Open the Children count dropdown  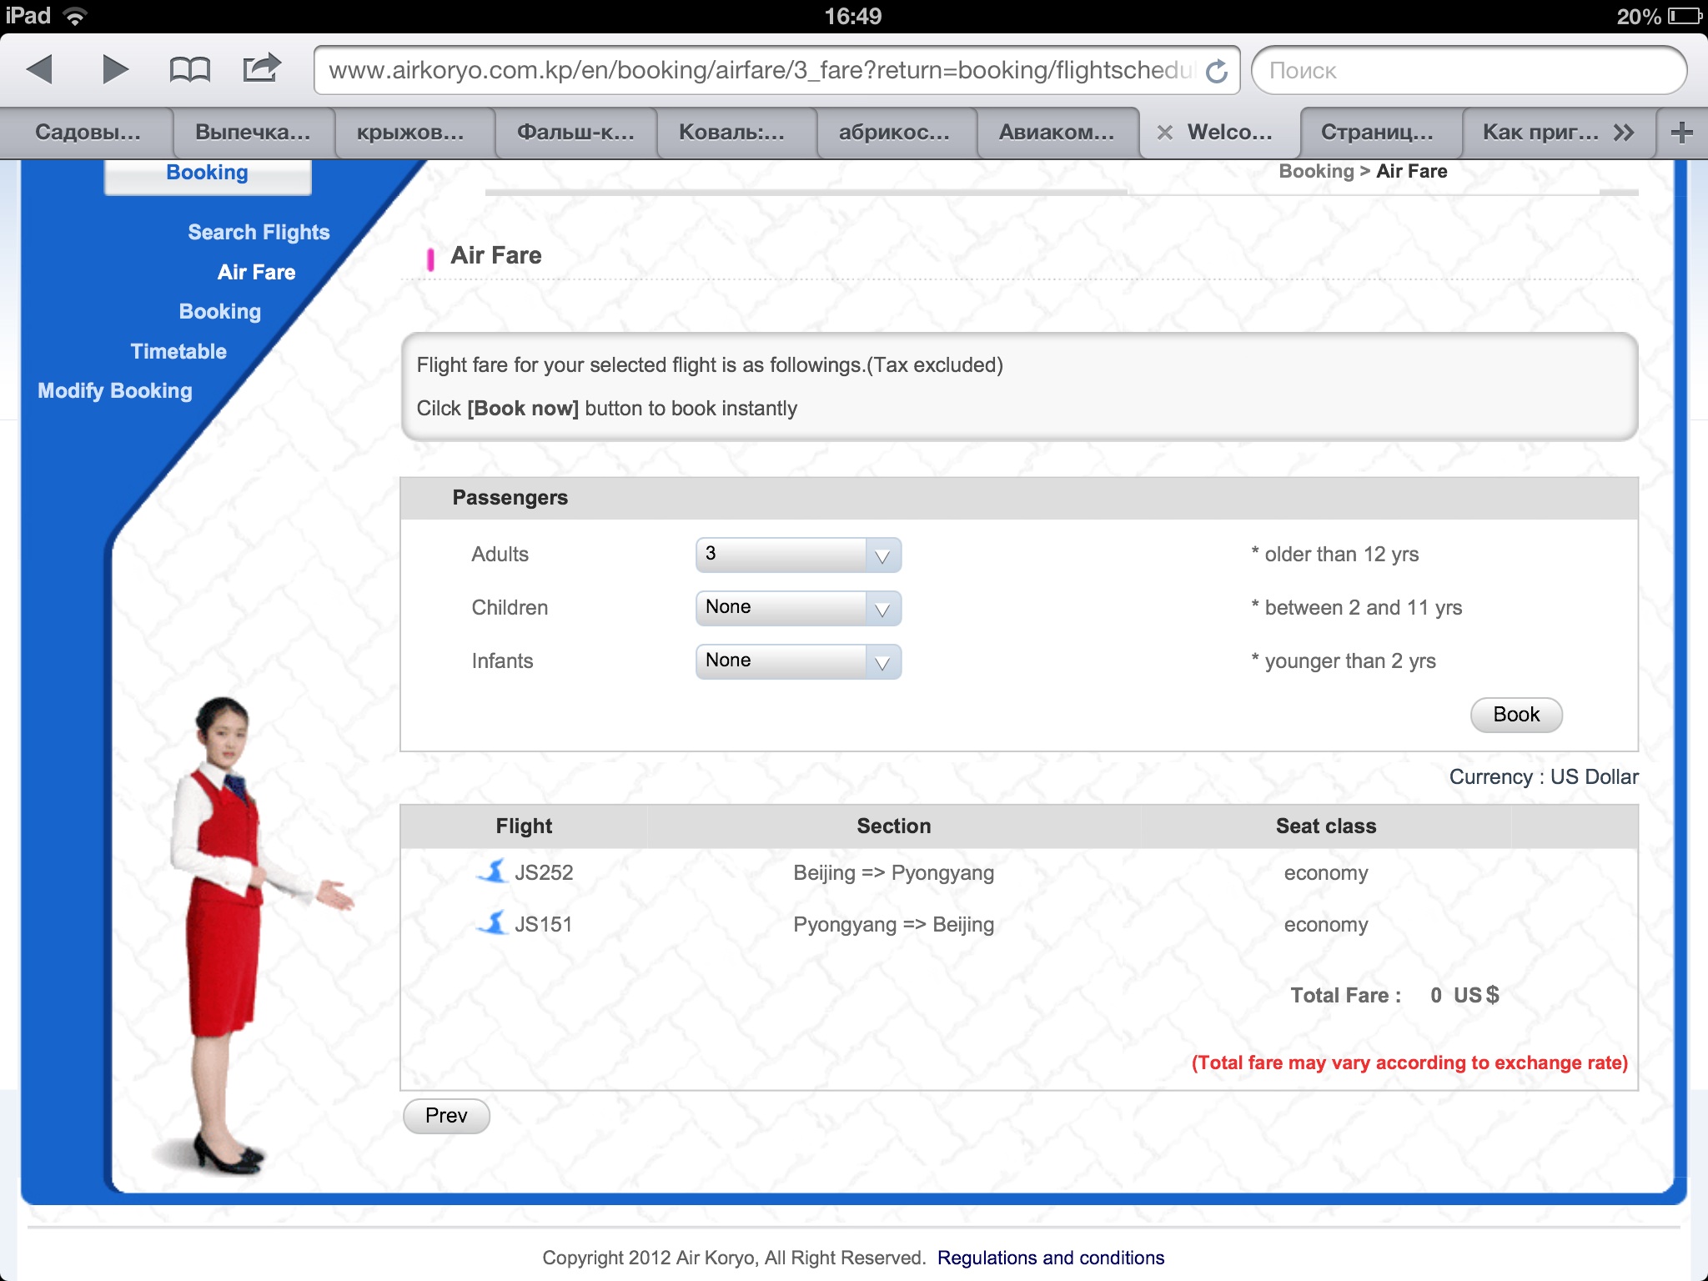(798, 608)
